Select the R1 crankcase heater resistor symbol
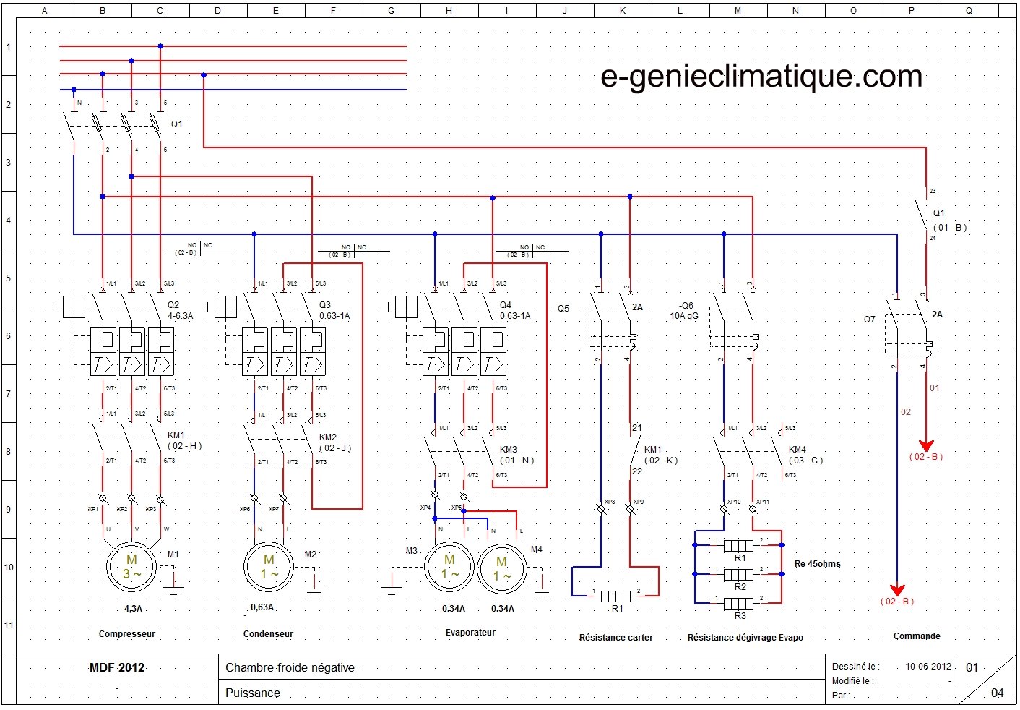This screenshot has height=710, width=1020. pyautogui.click(x=615, y=596)
